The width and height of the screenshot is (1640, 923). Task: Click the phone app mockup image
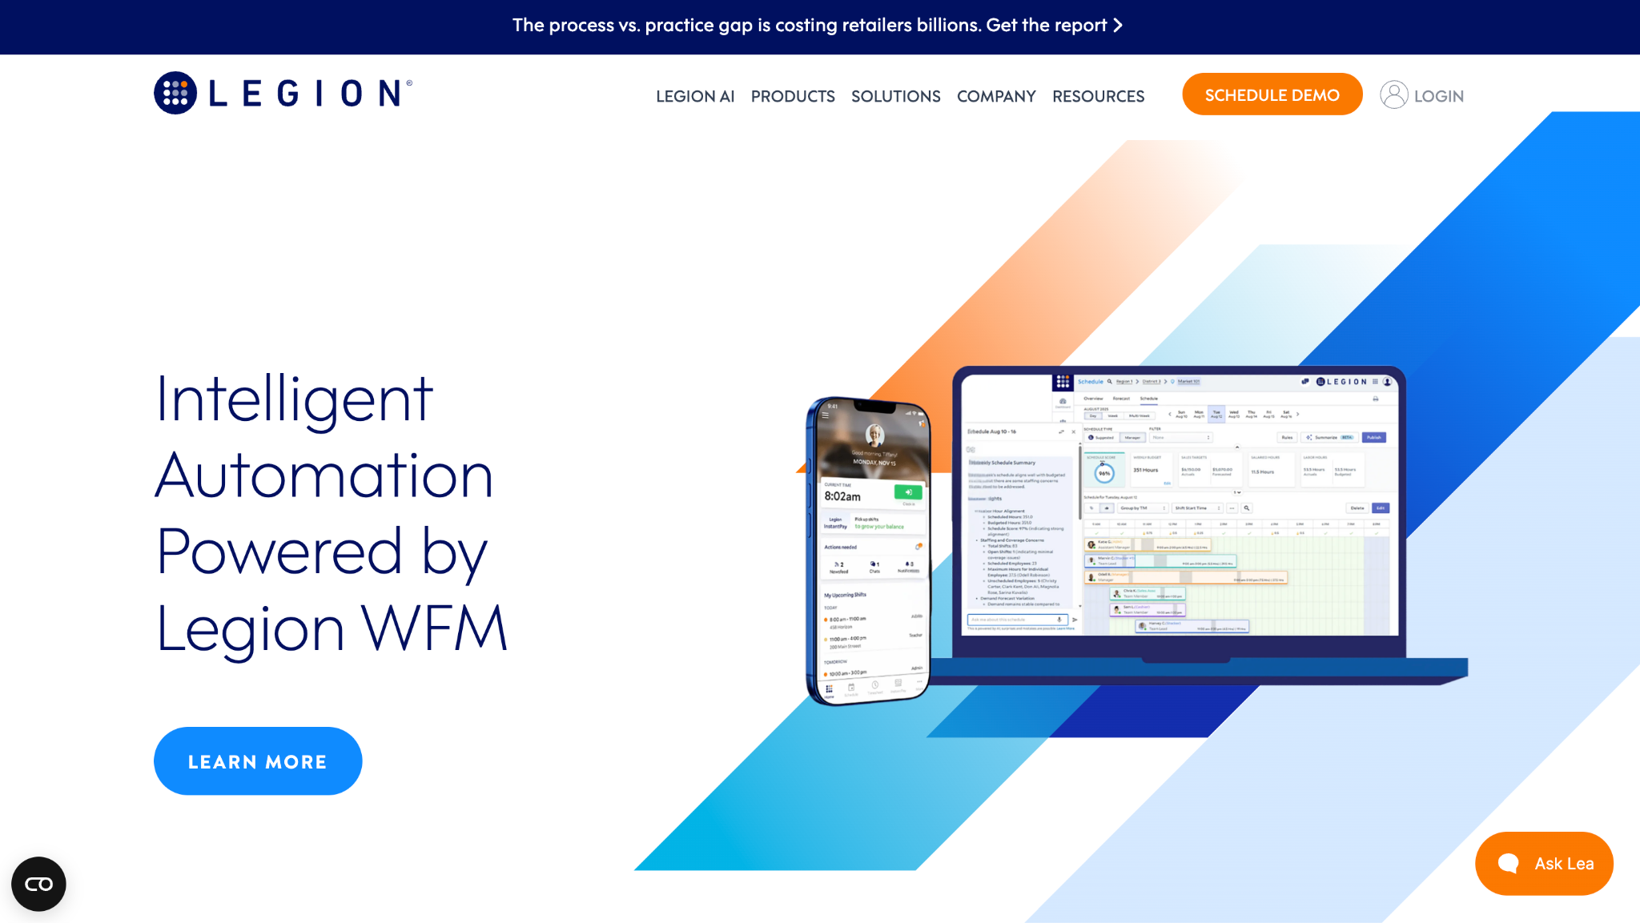tap(869, 551)
